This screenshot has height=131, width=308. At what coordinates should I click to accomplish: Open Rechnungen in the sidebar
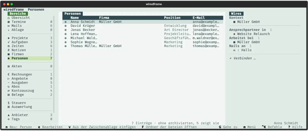tap(30, 74)
